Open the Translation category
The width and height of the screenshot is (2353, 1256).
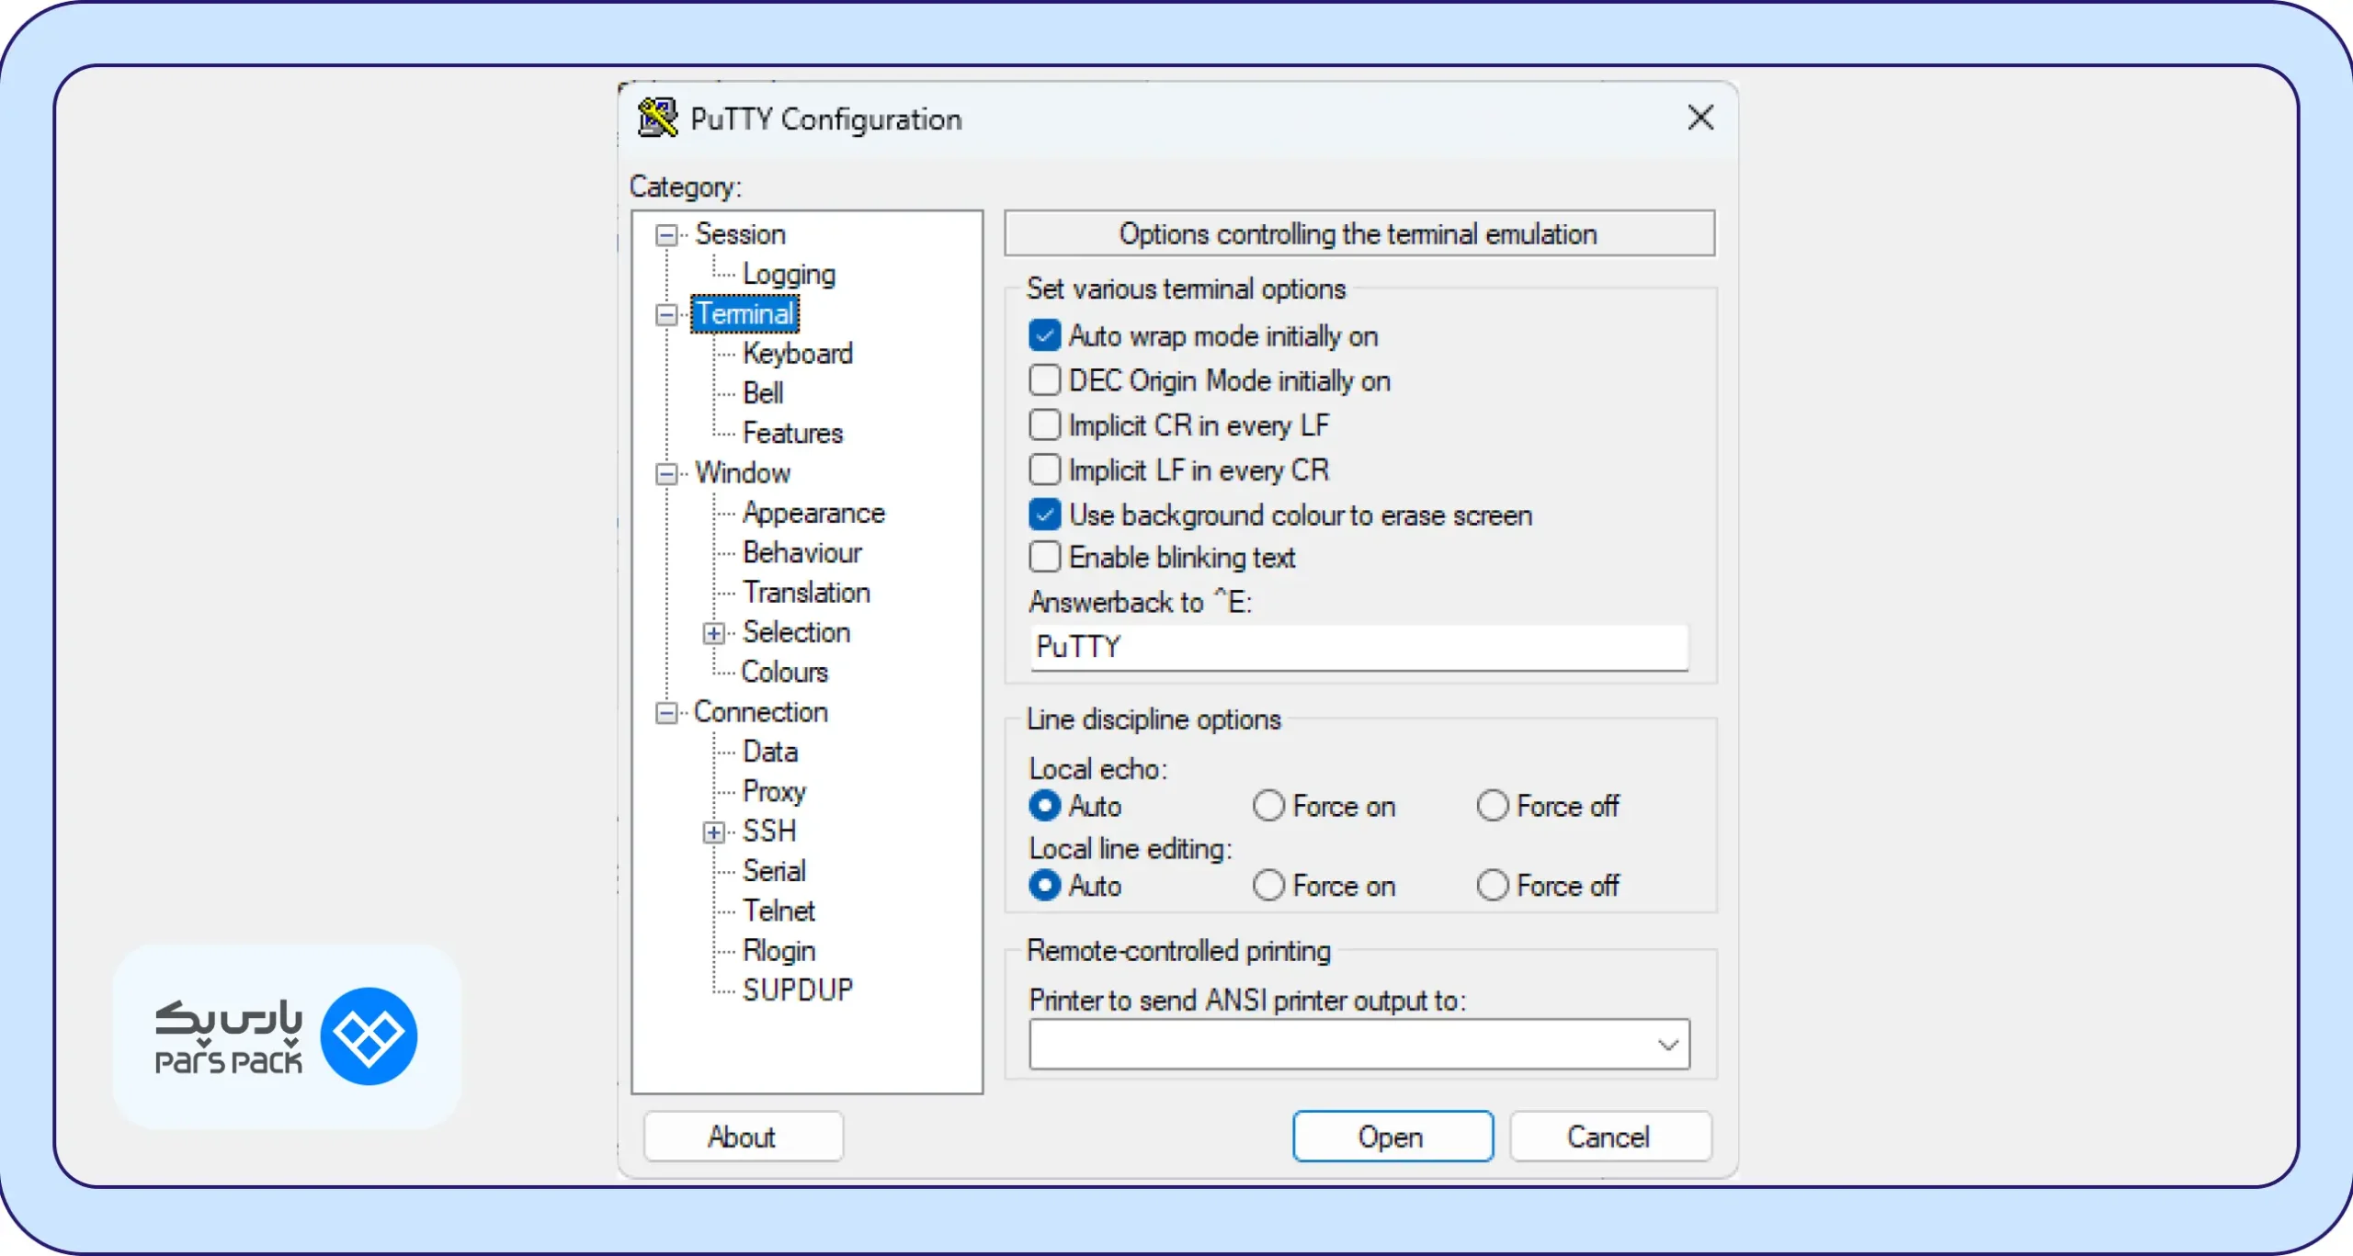click(806, 593)
